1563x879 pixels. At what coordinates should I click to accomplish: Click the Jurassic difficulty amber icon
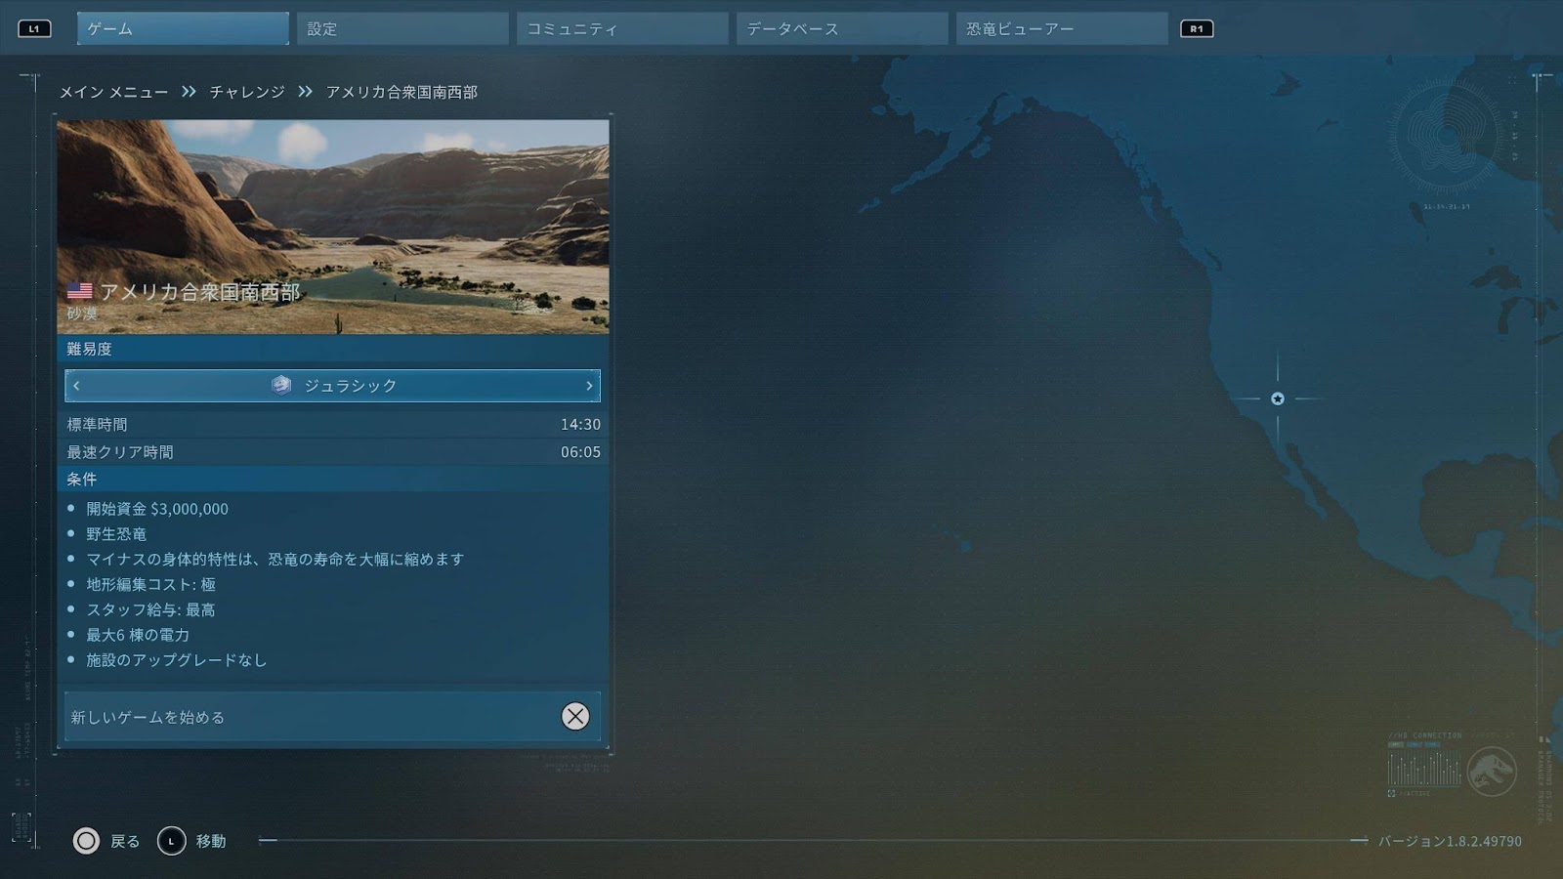[281, 385]
